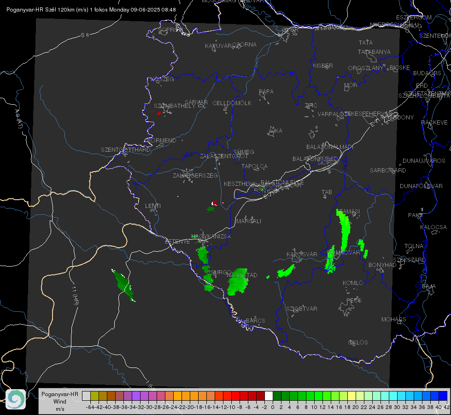Select the BALATONALMÁDI label
The width and height of the screenshot is (451, 415).
(330, 147)
